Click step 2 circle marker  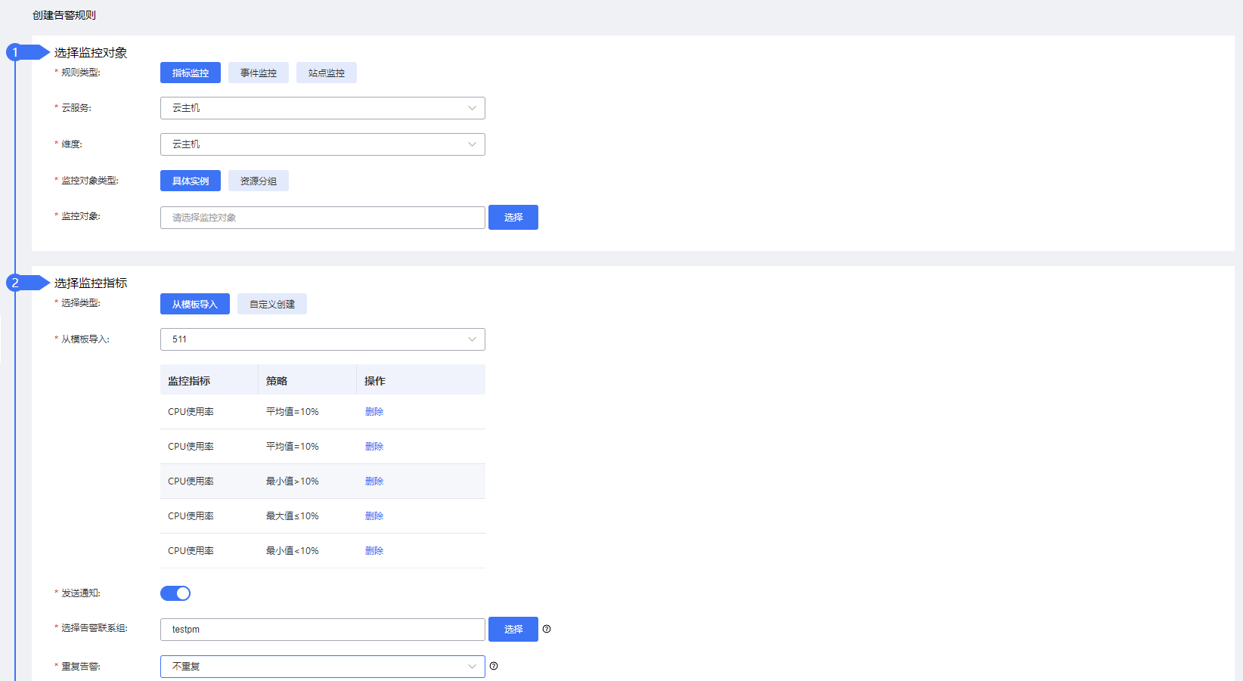pos(15,283)
